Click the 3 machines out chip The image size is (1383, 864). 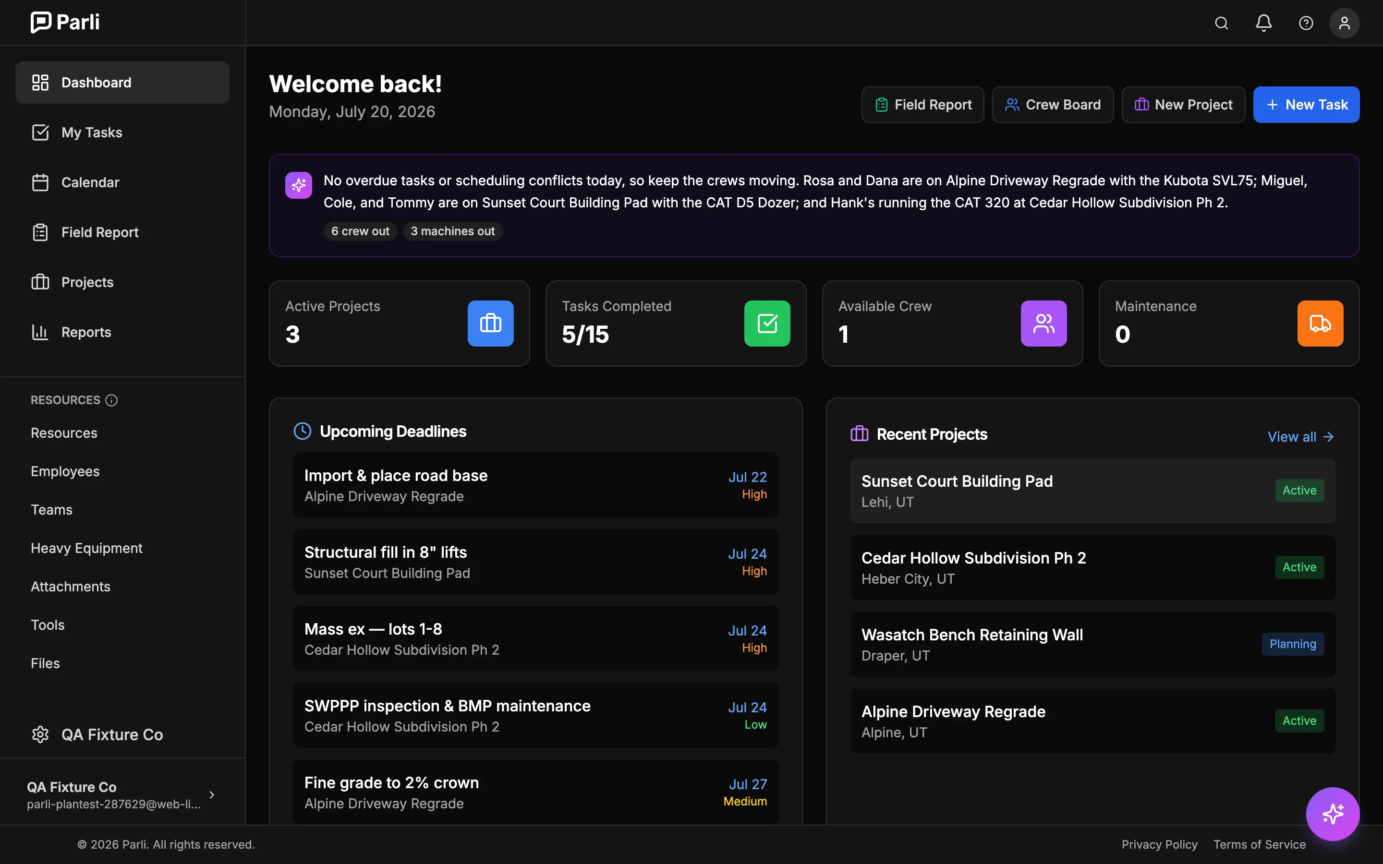point(453,231)
